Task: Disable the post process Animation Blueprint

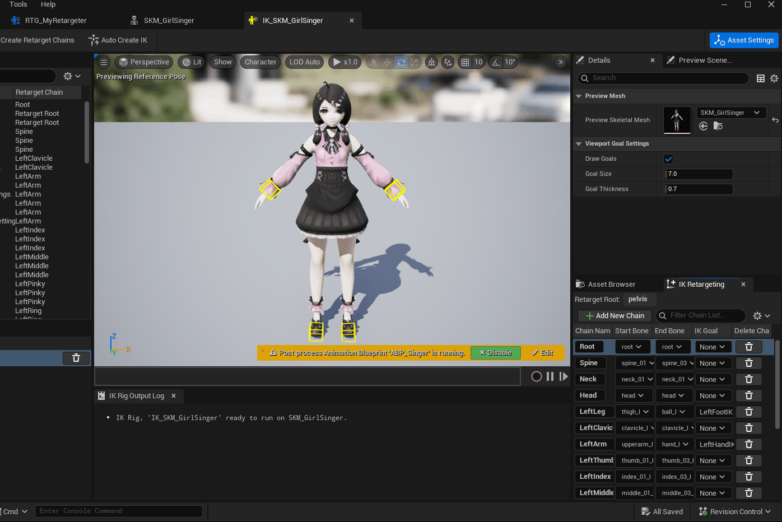Action: click(495, 353)
